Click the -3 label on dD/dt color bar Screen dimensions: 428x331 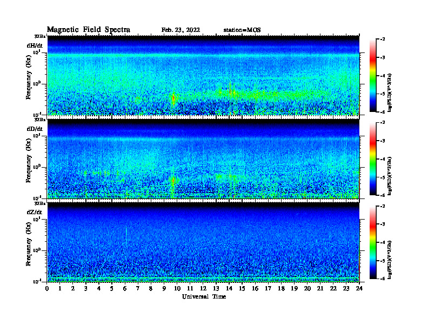(x=383, y=141)
